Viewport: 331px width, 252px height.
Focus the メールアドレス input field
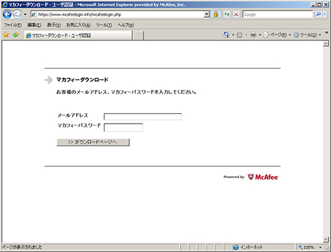pyautogui.click(x=143, y=116)
